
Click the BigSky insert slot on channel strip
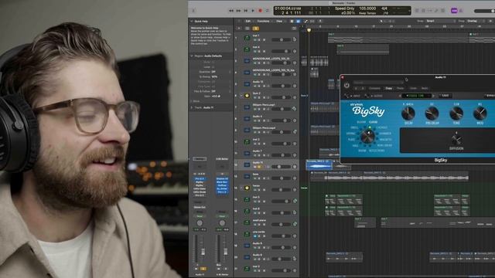200,182
